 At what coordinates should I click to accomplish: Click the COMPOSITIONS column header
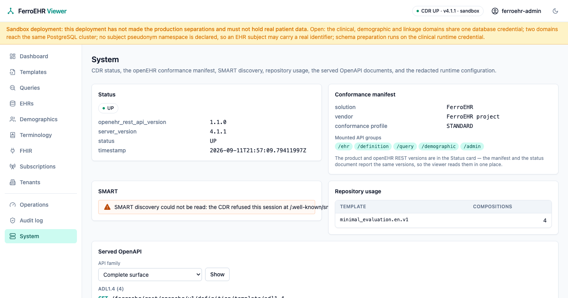tap(493, 206)
